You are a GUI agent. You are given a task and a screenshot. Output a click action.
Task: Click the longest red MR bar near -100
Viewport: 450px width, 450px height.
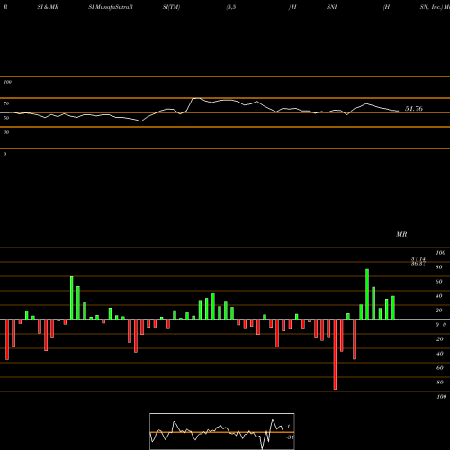pos(335,355)
